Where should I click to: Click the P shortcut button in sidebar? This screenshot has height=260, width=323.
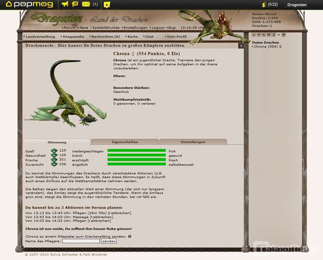point(259,35)
